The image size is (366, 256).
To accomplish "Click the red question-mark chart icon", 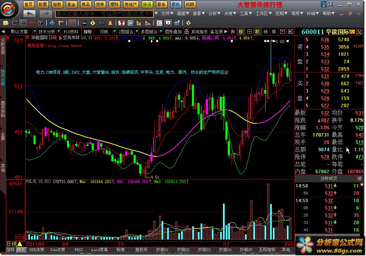I will coord(121,23).
